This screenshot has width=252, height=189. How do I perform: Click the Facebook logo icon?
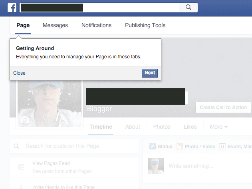[12, 8]
